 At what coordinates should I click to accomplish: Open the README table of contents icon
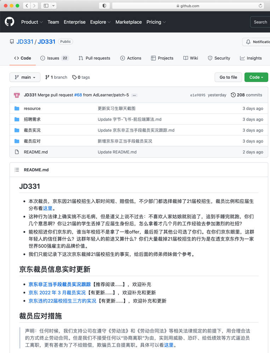point(17,170)
